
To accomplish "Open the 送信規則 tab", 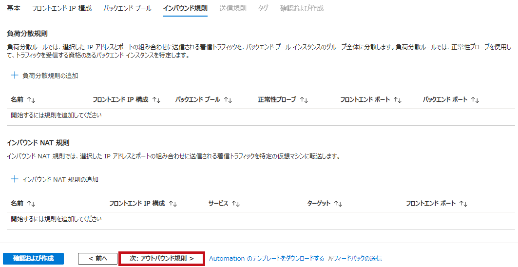I will pos(232,8).
